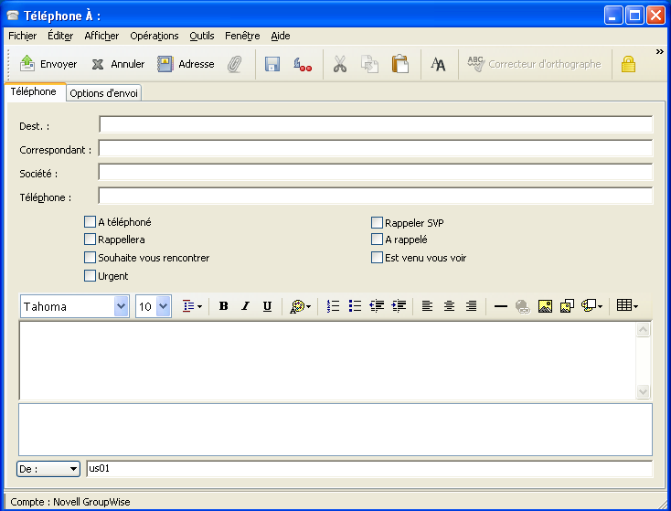671x511 pixels.
Task: Check the "A téléphoné" checkbox
Action: 90,221
